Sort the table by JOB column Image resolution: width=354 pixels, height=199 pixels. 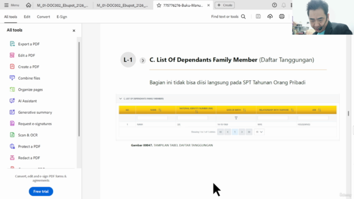point(320,110)
